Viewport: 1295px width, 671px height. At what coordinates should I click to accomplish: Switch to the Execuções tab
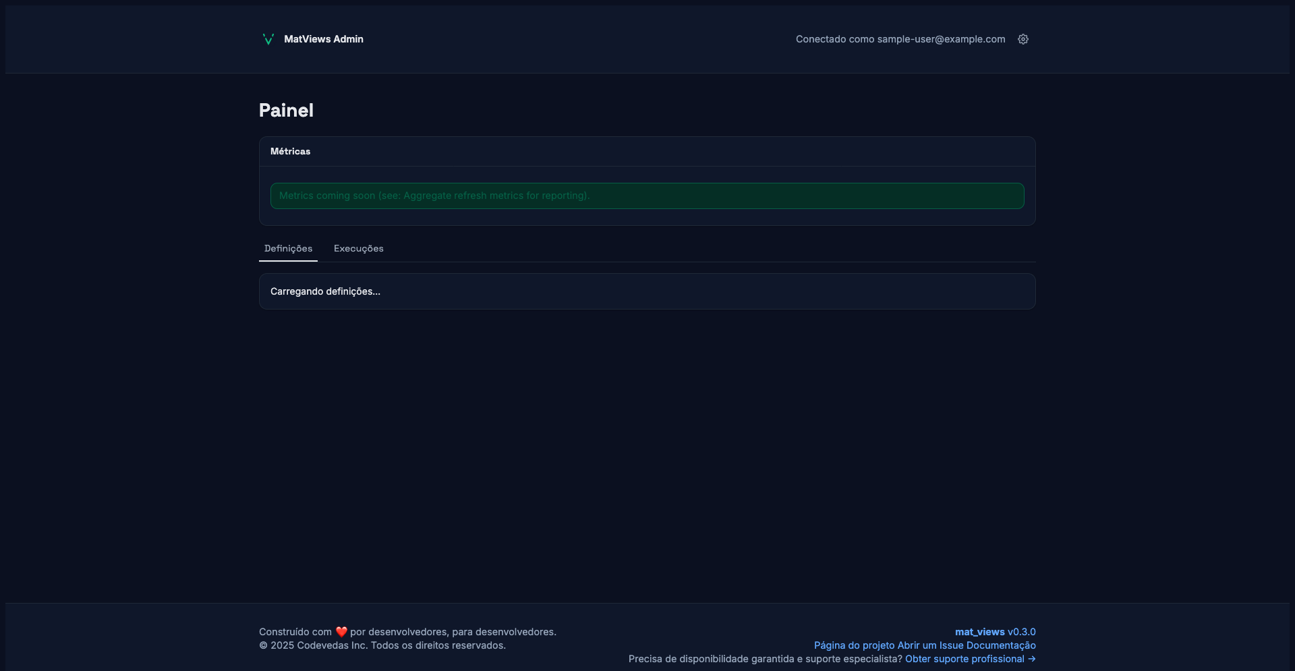pyautogui.click(x=358, y=249)
